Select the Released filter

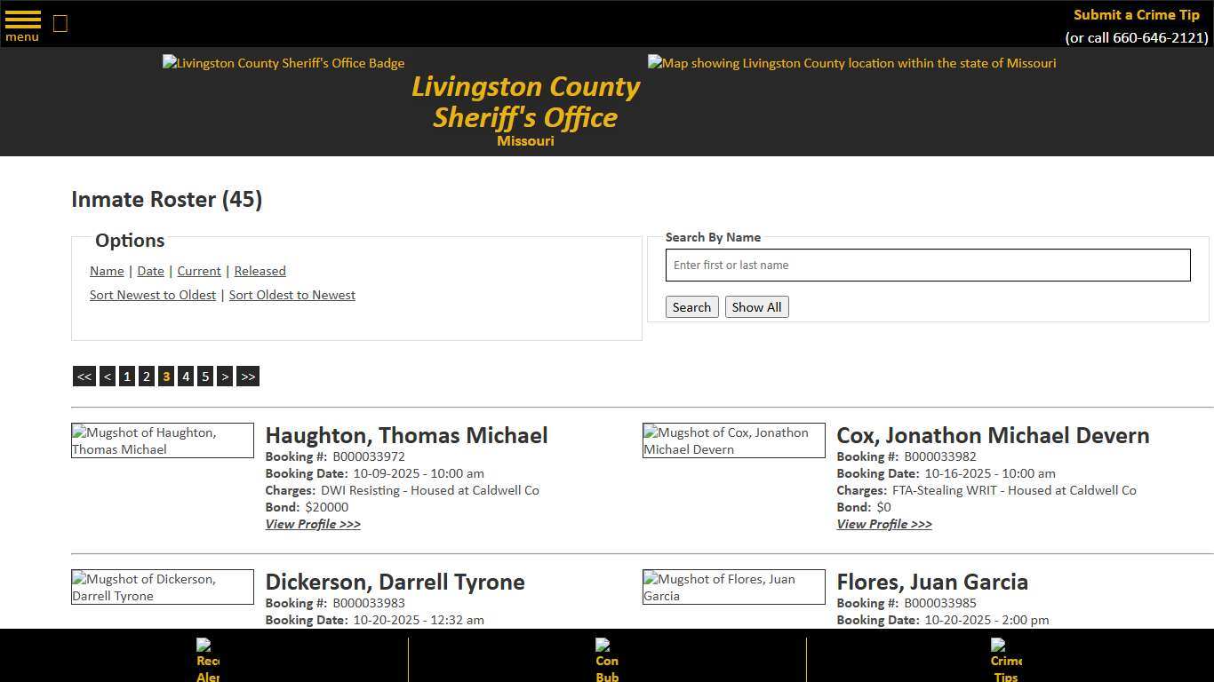click(260, 271)
